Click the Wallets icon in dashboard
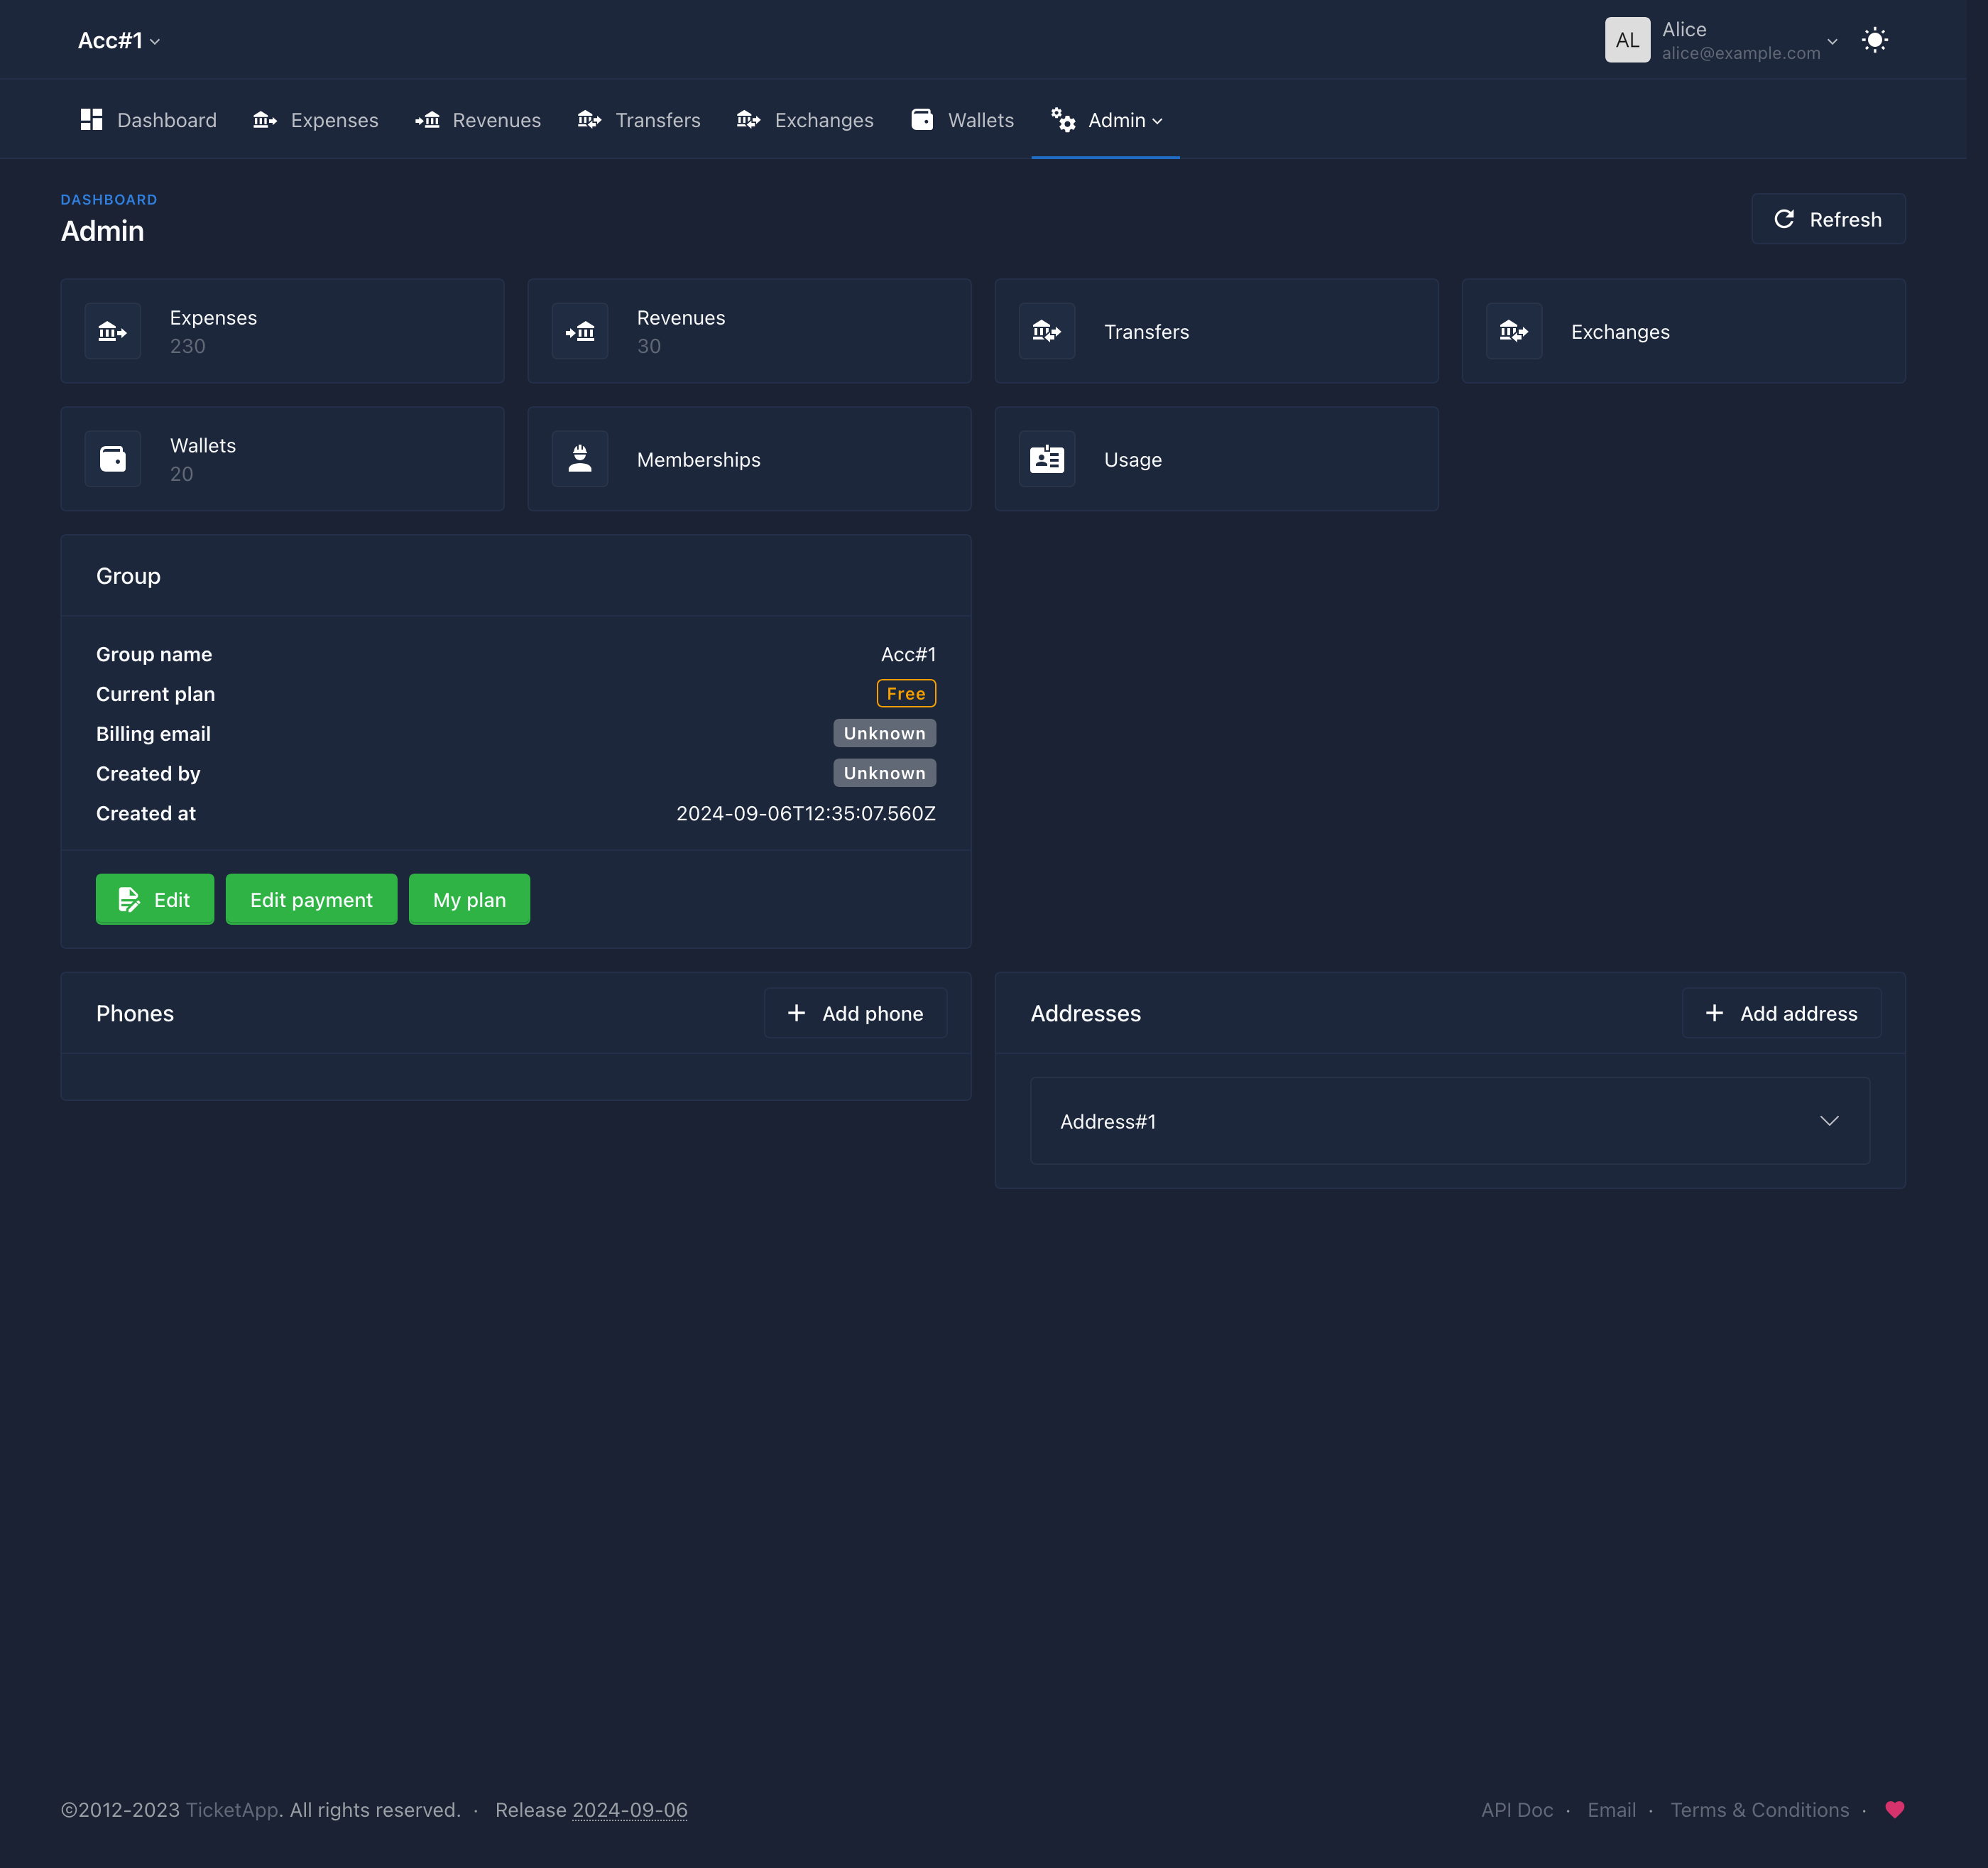Screen dimensions: 1988x1868 (114, 458)
